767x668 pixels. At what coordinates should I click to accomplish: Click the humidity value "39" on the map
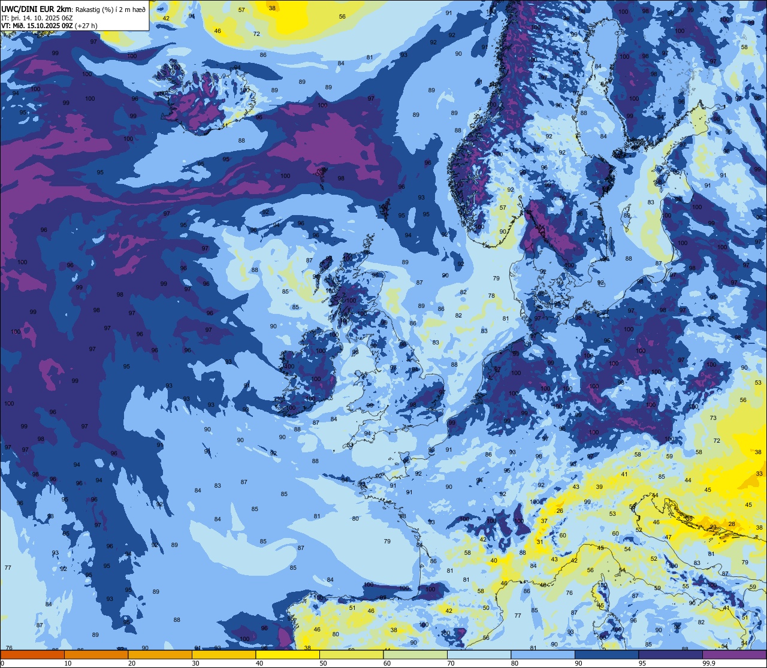599,487
